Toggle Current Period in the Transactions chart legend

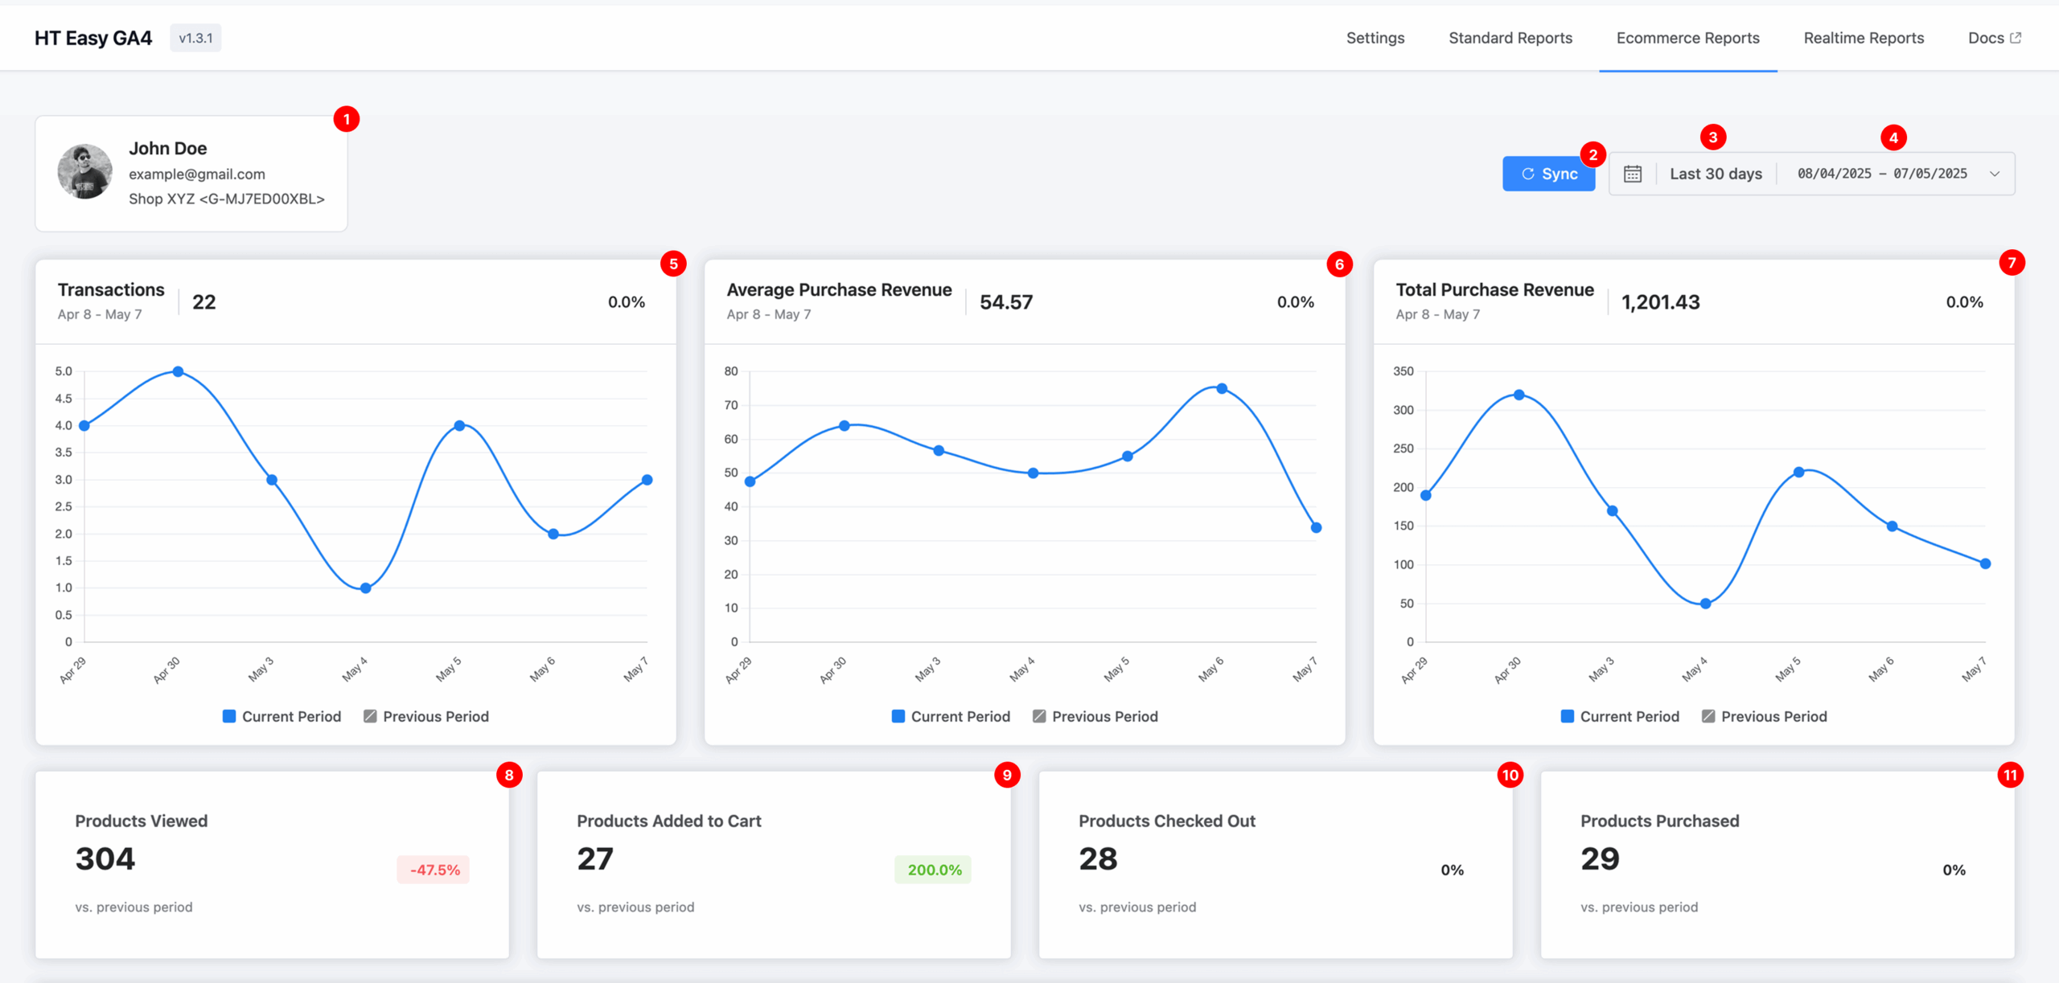pyautogui.click(x=282, y=716)
